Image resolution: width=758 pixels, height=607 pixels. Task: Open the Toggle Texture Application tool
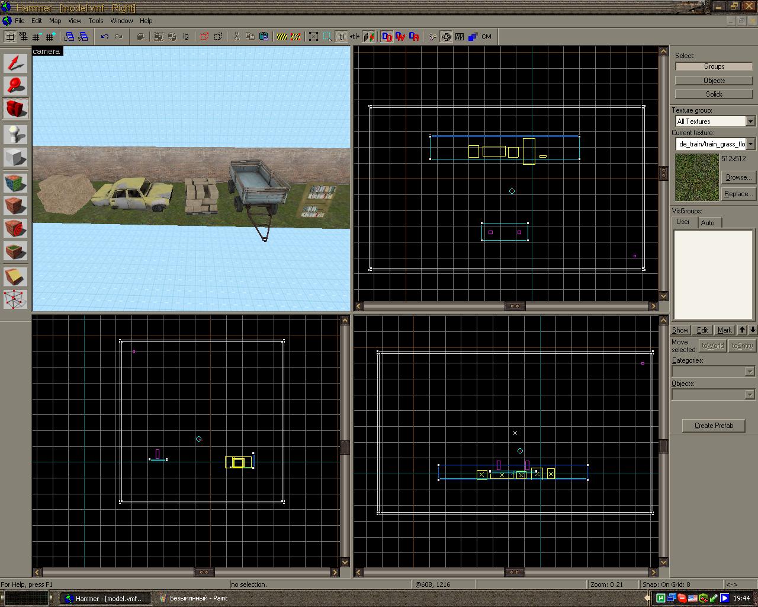(x=15, y=182)
